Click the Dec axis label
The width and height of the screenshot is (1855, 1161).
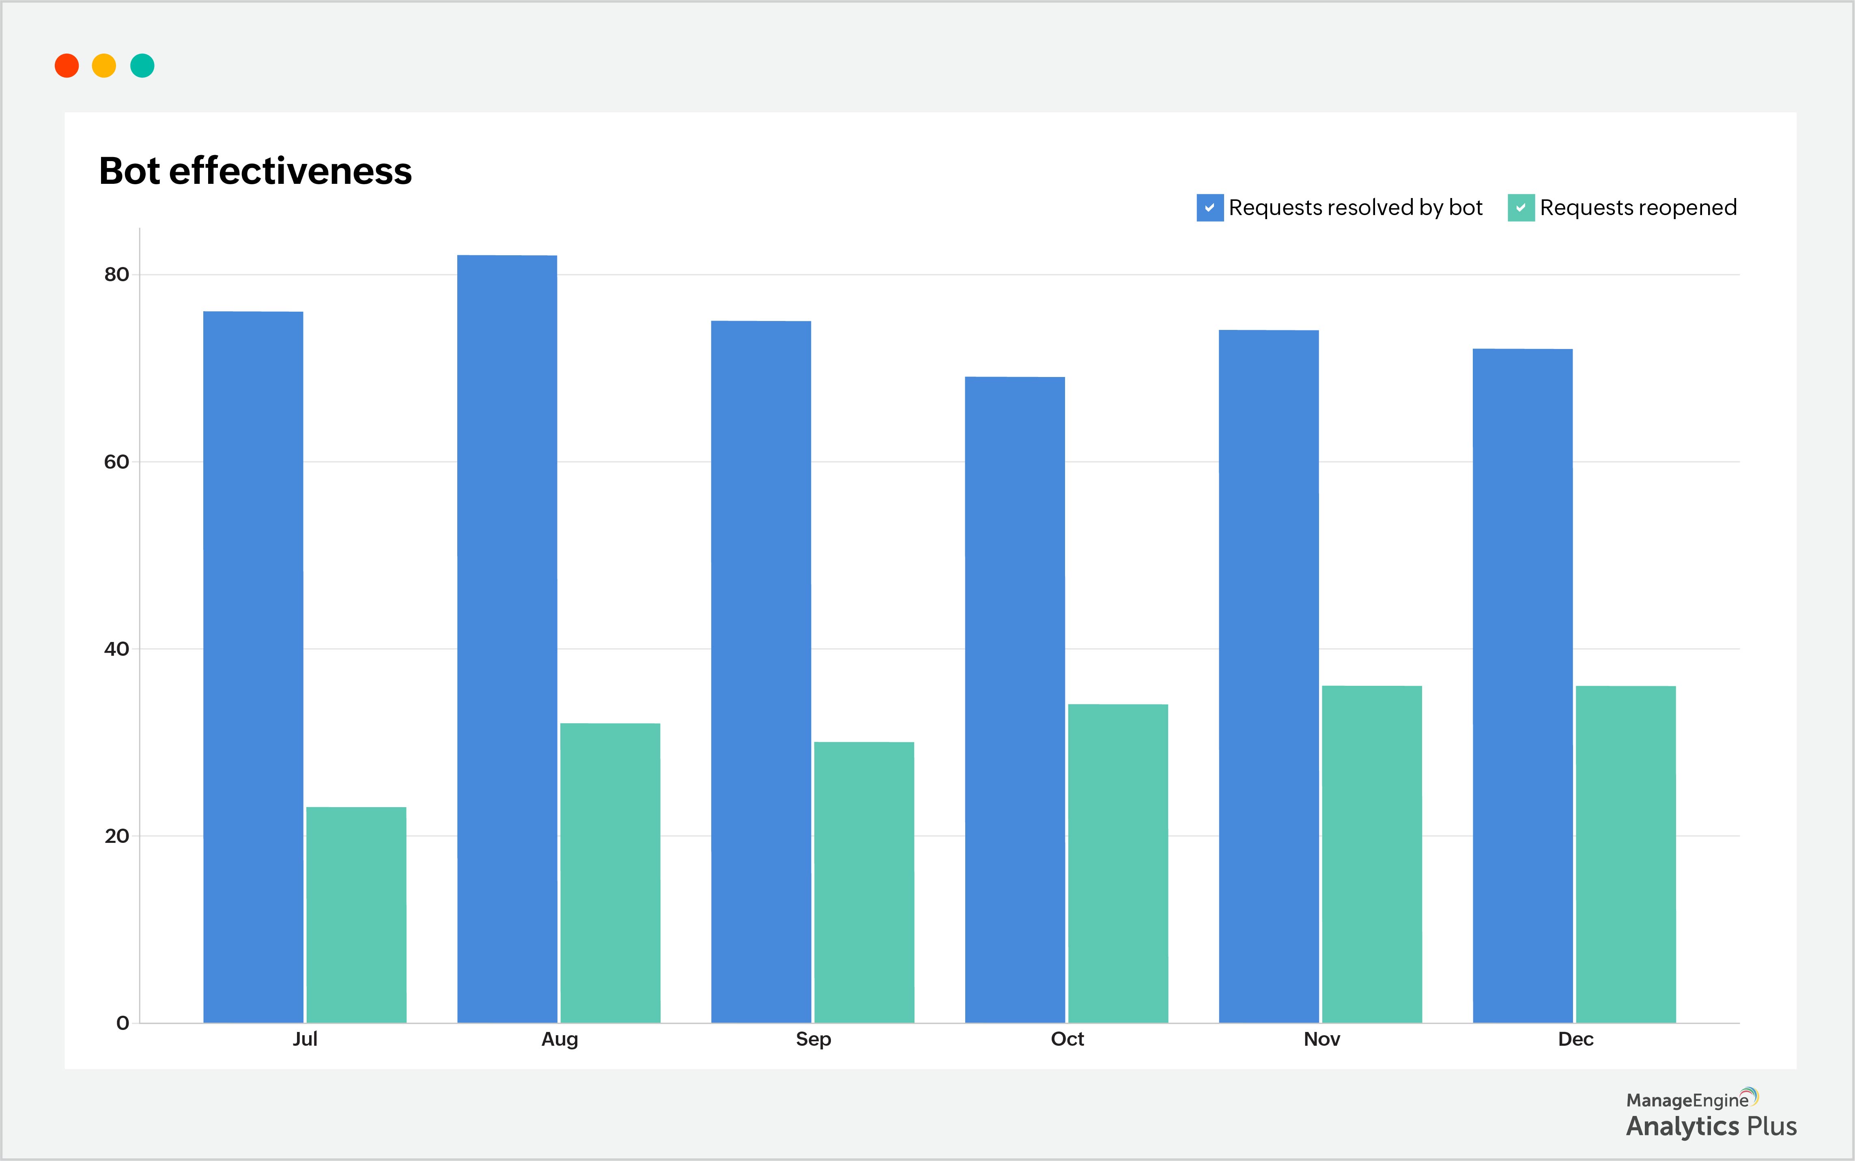coord(1575,1040)
